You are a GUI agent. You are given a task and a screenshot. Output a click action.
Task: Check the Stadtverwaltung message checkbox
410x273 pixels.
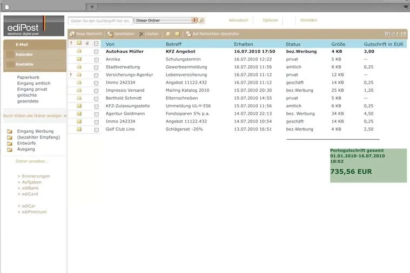(x=96, y=67)
